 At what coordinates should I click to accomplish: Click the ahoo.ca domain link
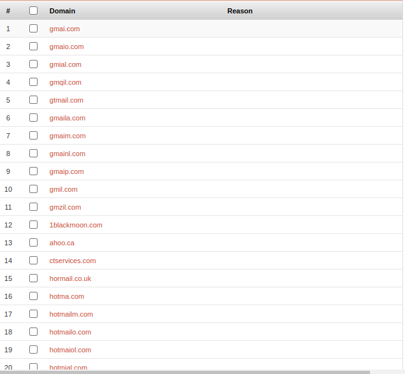pos(62,243)
